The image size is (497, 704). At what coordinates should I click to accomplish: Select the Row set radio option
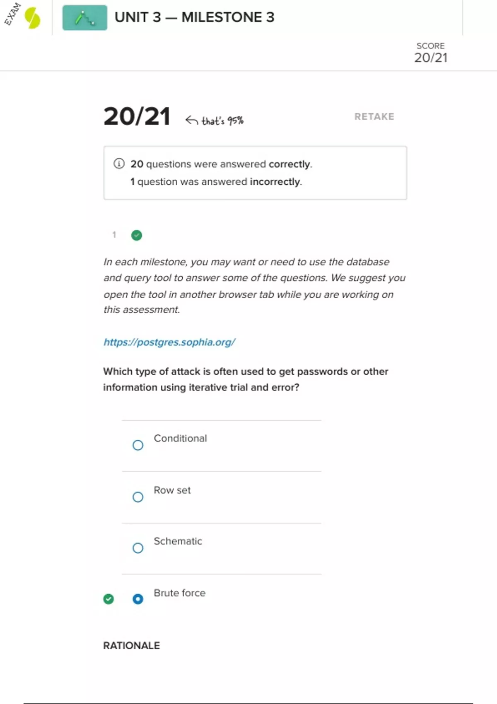click(x=138, y=497)
